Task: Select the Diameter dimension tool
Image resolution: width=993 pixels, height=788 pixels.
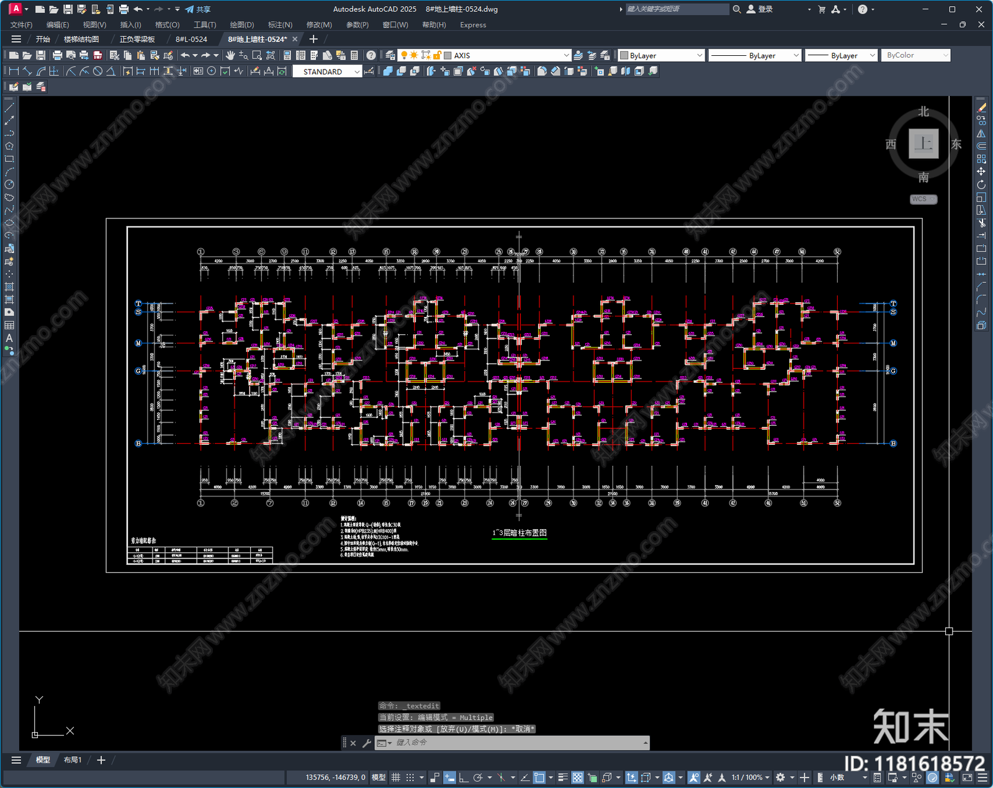Action: [97, 71]
